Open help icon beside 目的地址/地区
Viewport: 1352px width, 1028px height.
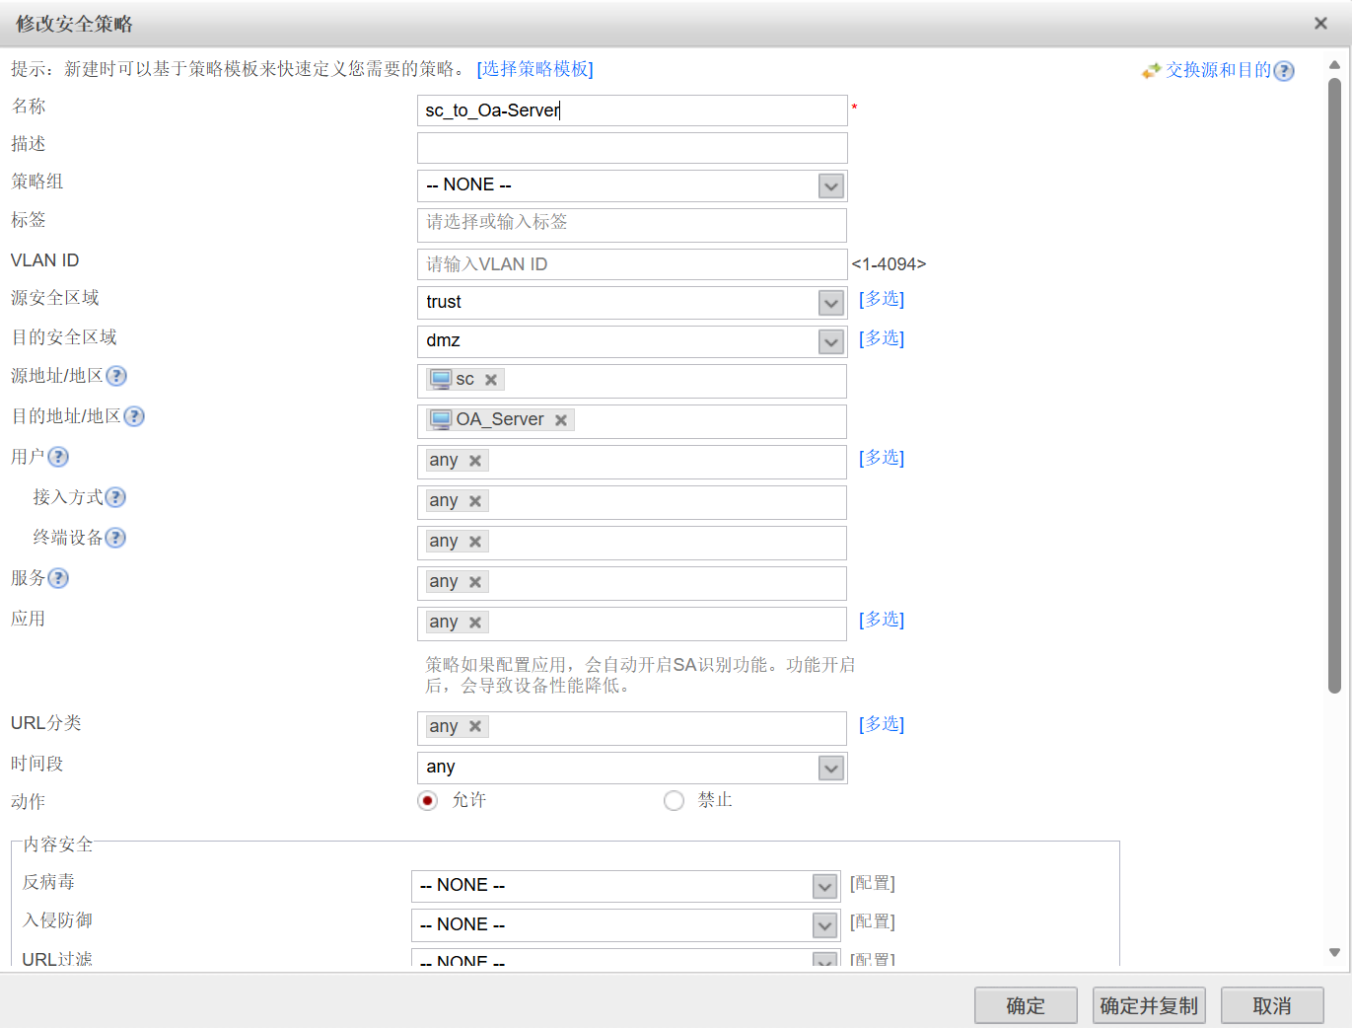coord(134,416)
